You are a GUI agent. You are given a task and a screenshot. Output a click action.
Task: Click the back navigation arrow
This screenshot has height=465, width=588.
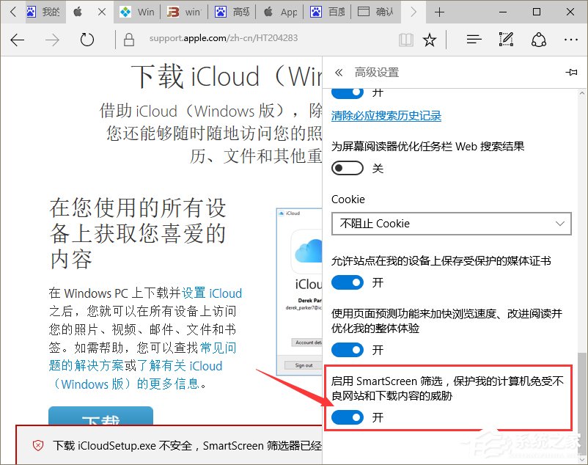point(18,41)
